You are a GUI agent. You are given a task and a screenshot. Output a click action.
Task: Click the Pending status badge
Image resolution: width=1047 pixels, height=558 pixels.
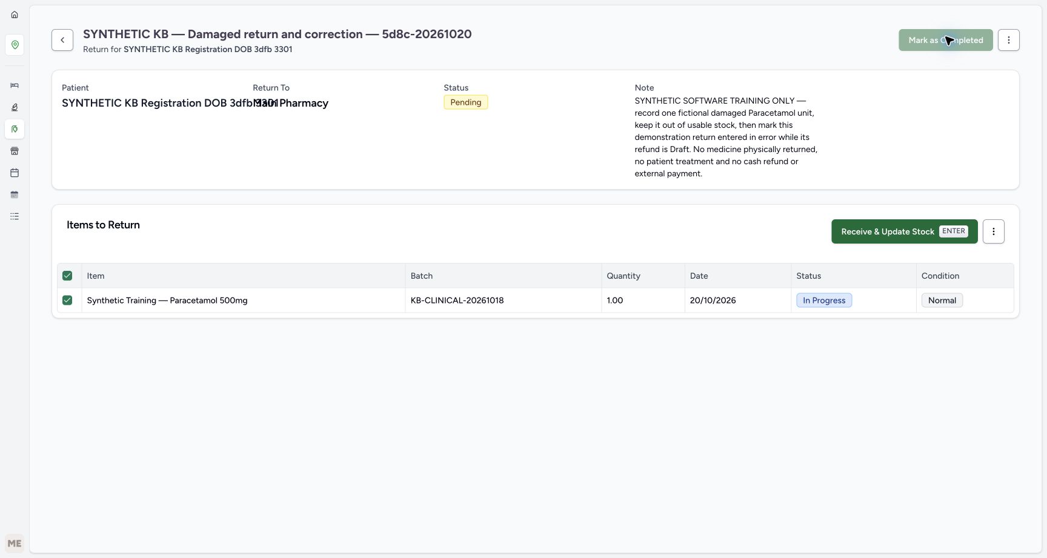466,102
